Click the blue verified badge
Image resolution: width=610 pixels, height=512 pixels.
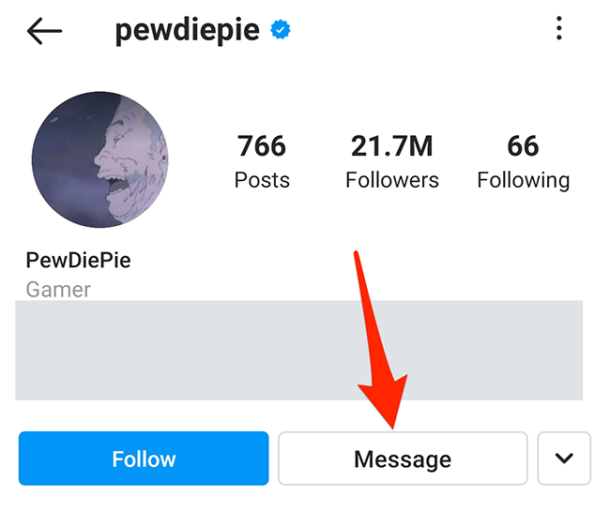280,31
